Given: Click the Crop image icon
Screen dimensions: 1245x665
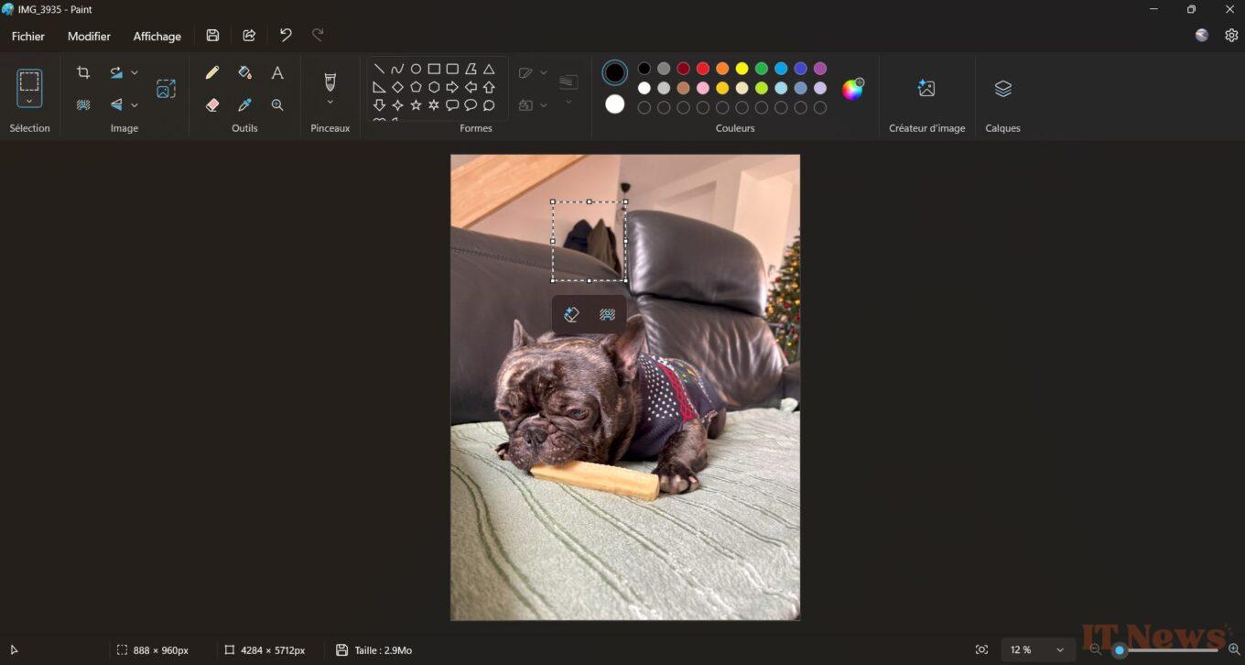Looking at the screenshot, I should (x=83, y=72).
